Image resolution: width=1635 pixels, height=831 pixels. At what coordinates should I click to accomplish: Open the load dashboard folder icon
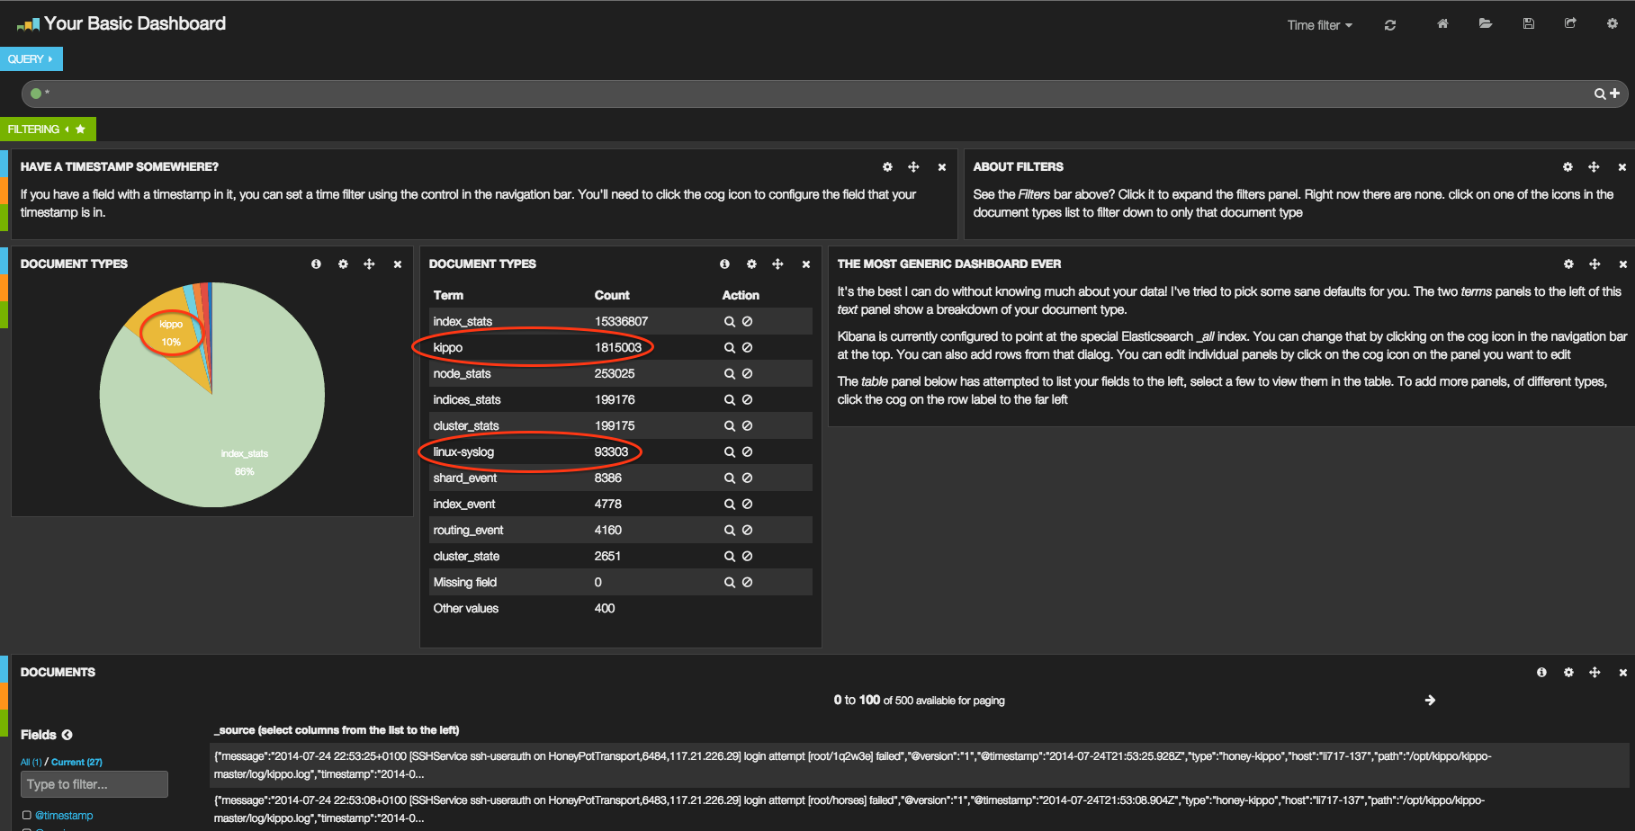[x=1485, y=24]
